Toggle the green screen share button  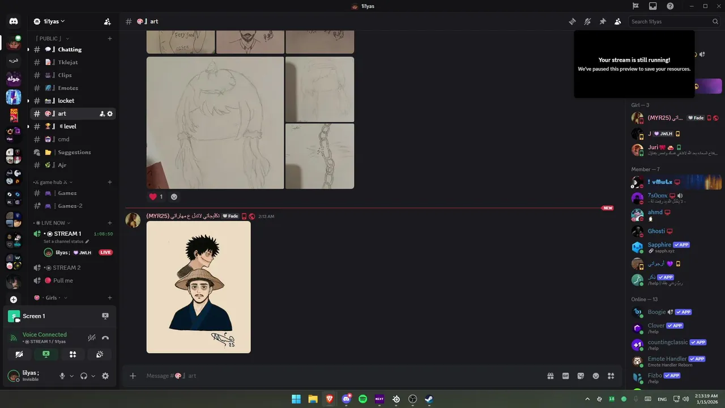coord(46,354)
